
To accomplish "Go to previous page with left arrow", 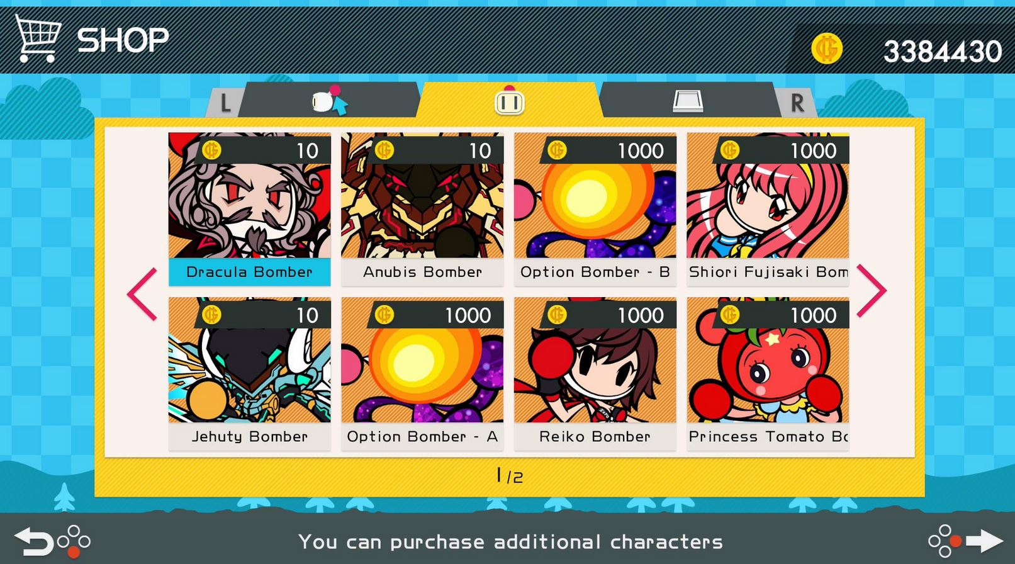I will (142, 293).
